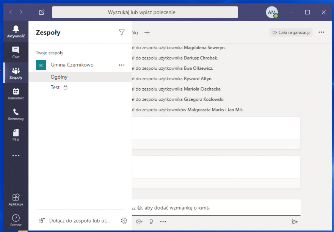Open the Pliki files section
This screenshot has width=334, height=232.
(16, 135)
